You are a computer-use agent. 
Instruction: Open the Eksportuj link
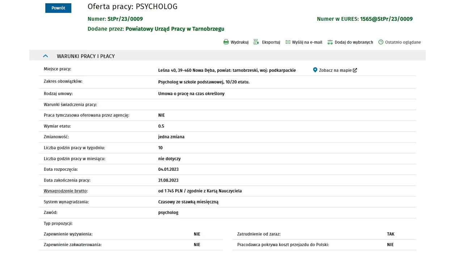coord(271,42)
